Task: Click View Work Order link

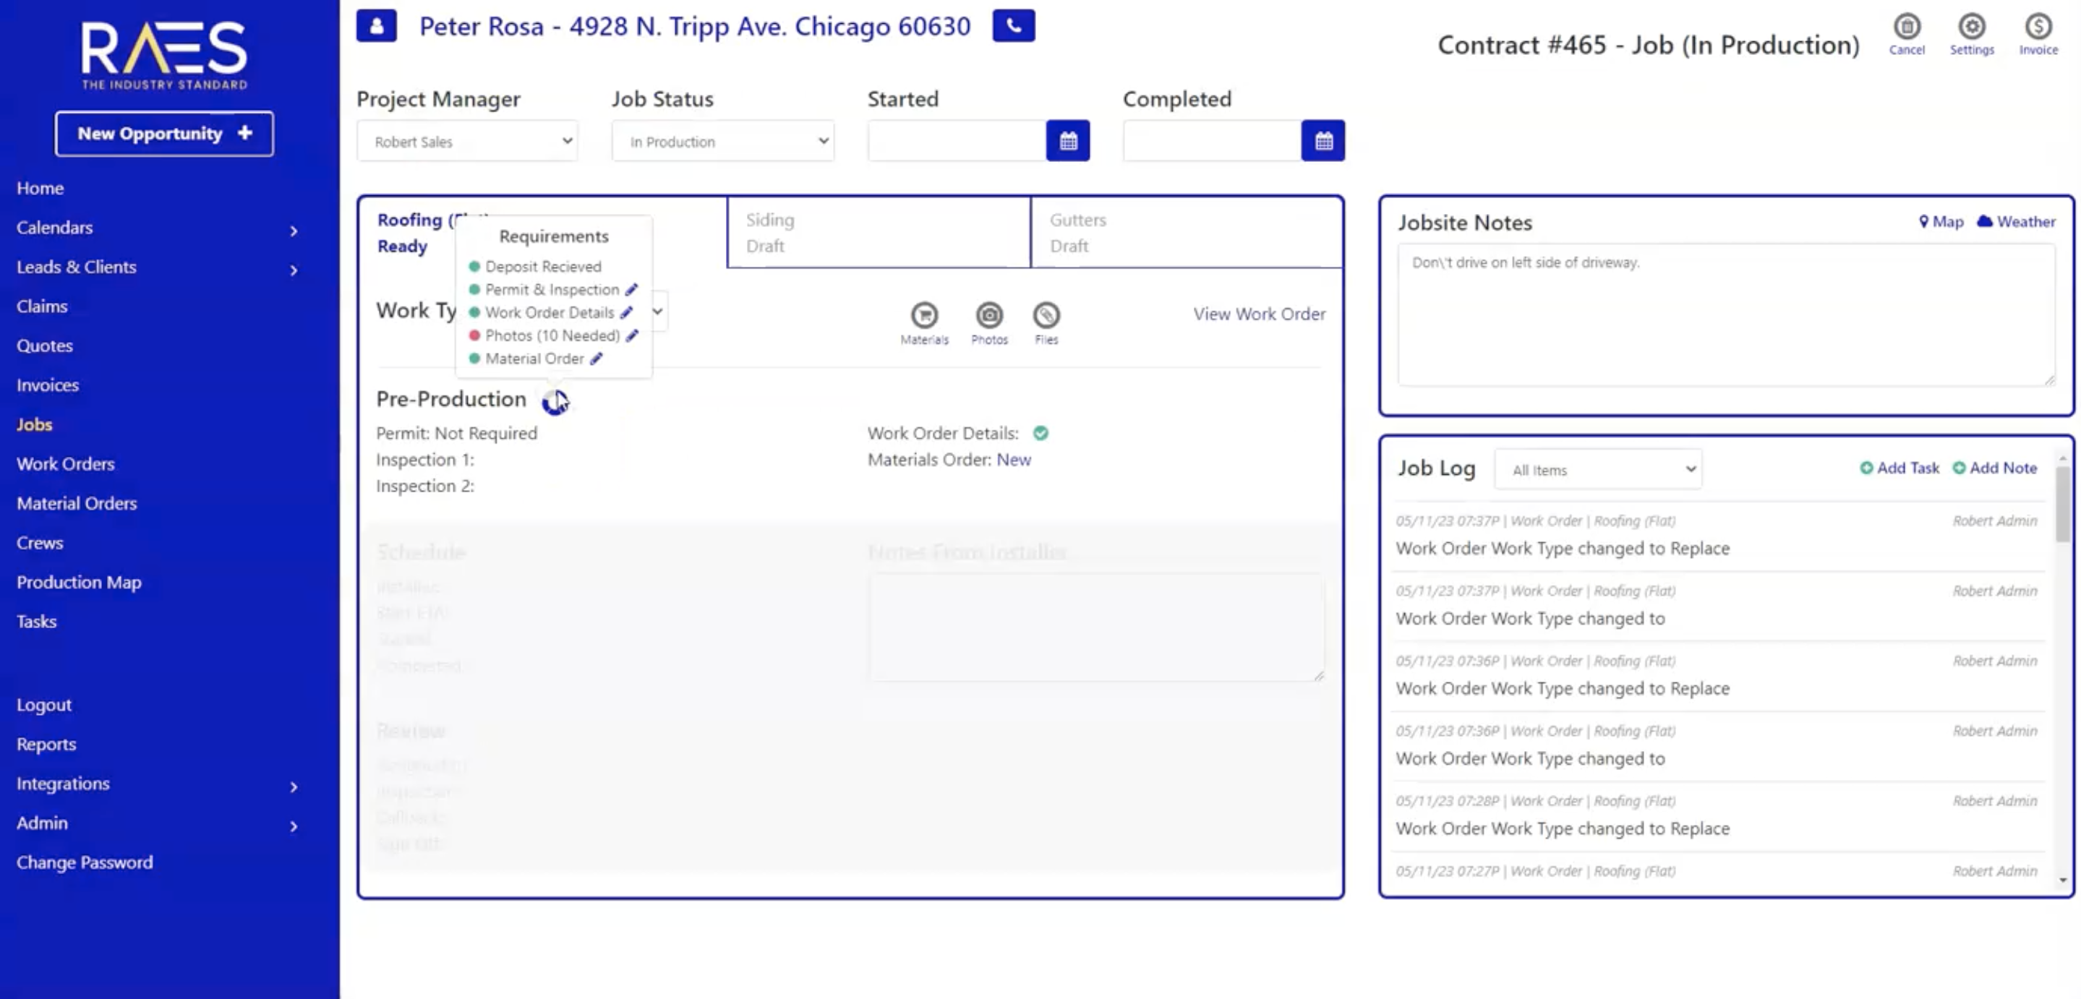Action: 1259,313
